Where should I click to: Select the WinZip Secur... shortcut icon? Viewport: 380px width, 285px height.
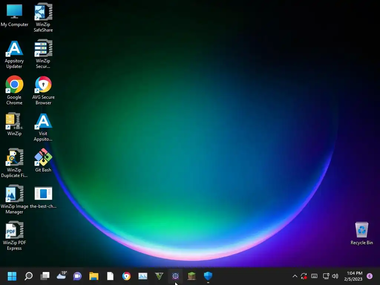click(x=43, y=54)
